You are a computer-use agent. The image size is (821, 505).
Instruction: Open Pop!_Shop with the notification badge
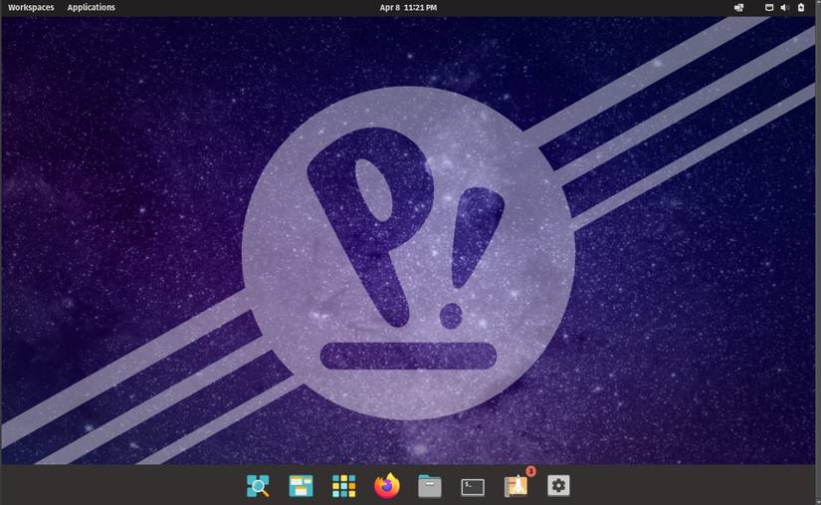(516, 485)
